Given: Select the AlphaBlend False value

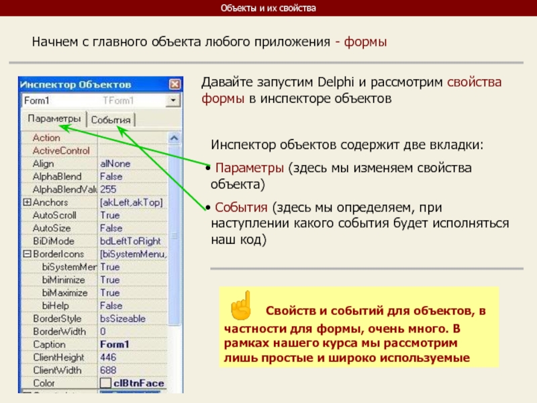Looking at the screenshot, I should click(111, 177).
